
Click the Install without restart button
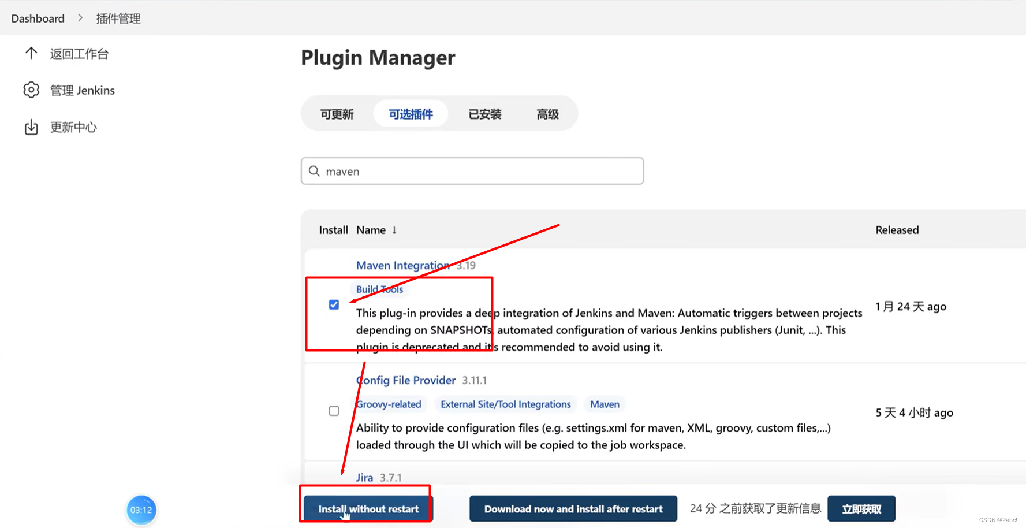pos(368,509)
